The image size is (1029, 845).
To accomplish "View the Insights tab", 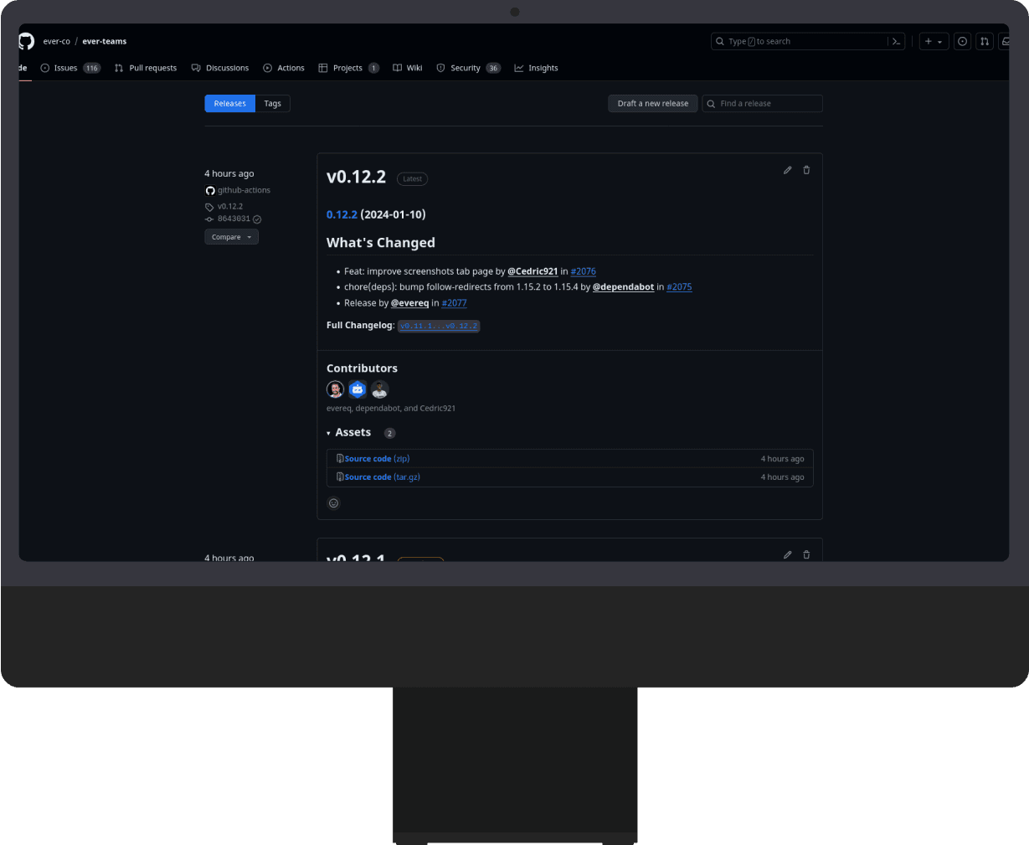I will (536, 68).
